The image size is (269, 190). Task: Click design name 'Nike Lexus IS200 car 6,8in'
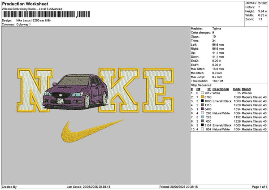tap(34, 21)
